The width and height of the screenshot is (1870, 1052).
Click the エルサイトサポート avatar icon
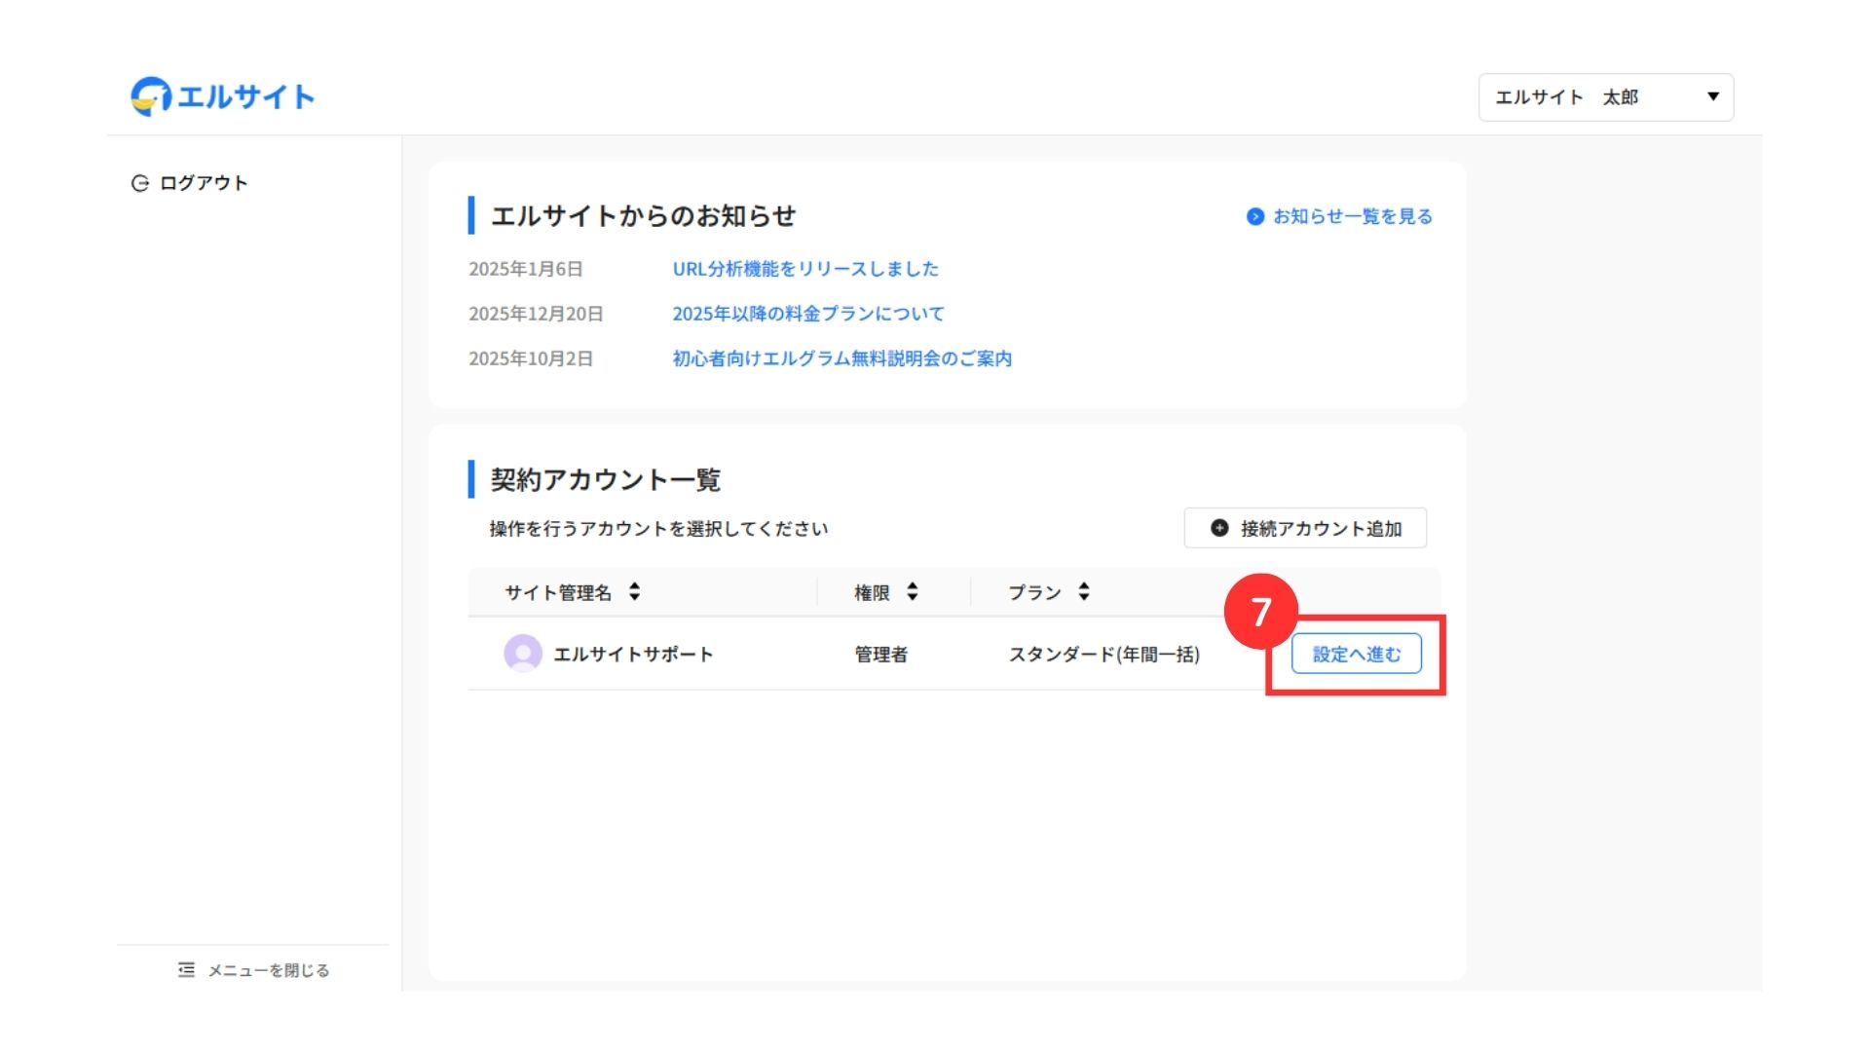pyautogui.click(x=523, y=654)
